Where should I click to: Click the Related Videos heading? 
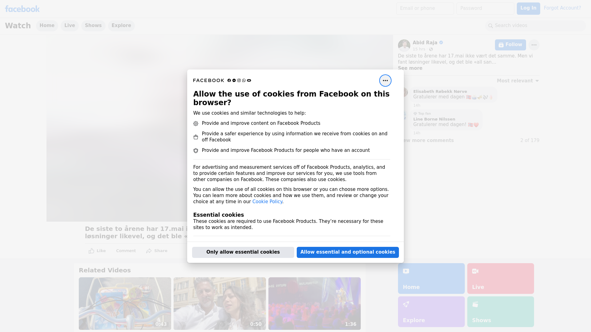click(105, 271)
